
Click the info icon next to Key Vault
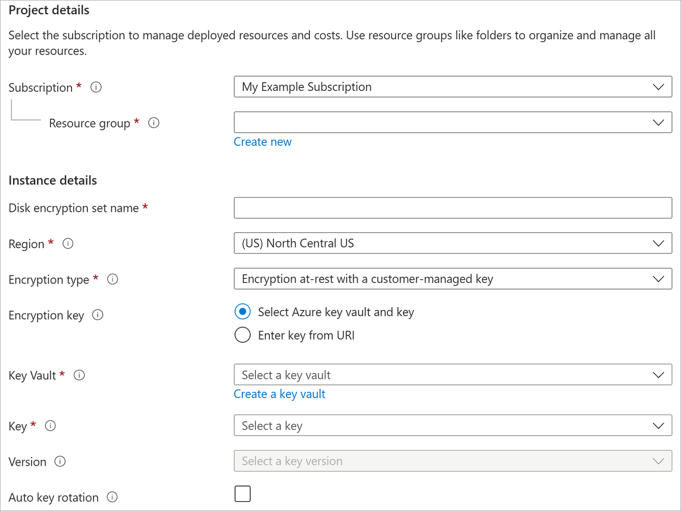tap(79, 375)
